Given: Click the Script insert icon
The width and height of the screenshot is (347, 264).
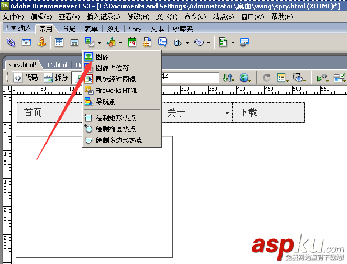Looking at the screenshot, I should [199, 42].
